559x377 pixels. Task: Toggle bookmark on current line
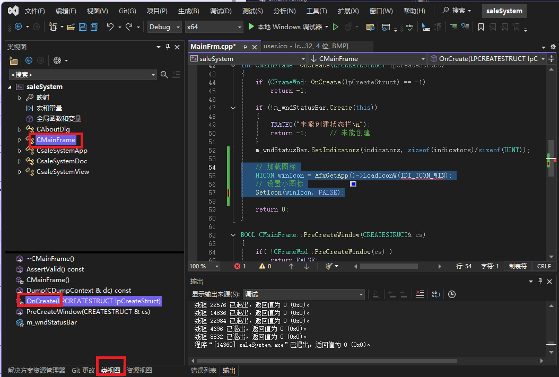point(481,27)
